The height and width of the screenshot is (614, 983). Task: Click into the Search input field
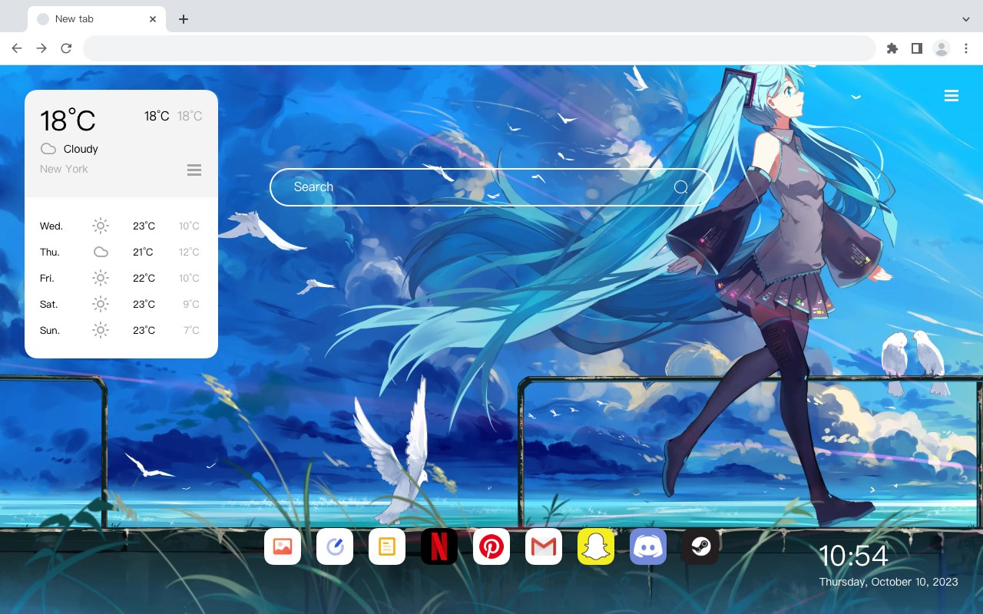tap(491, 187)
